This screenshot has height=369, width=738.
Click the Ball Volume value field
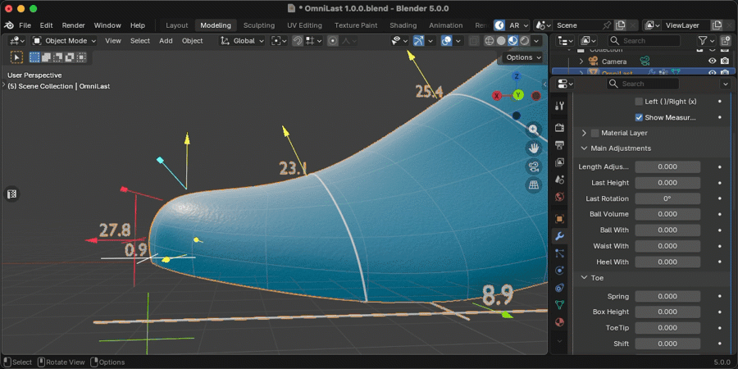[667, 214]
